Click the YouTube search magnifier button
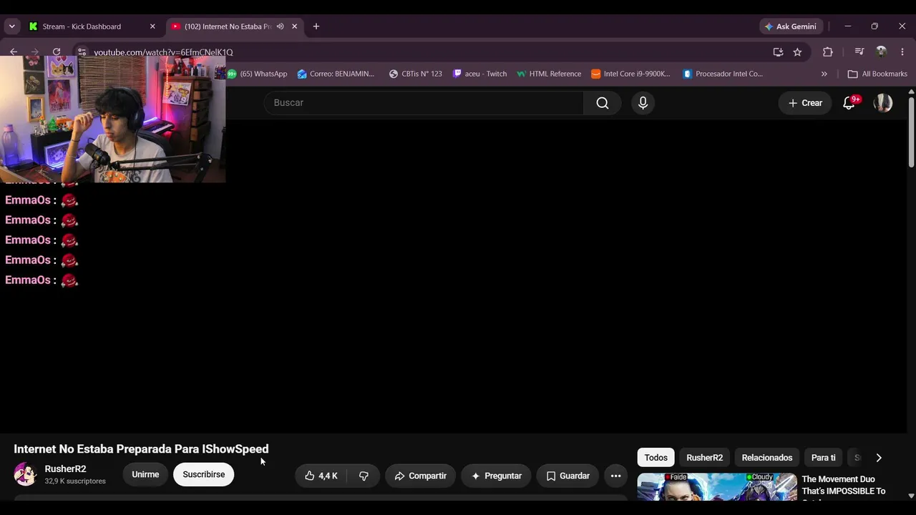This screenshot has width=916, height=515. (x=603, y=103)
